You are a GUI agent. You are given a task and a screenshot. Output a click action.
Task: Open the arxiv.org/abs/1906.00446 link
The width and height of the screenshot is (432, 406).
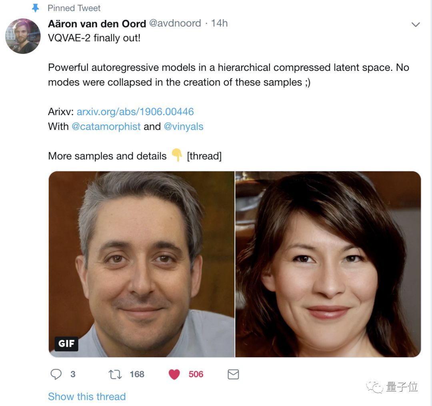point(135,112)
